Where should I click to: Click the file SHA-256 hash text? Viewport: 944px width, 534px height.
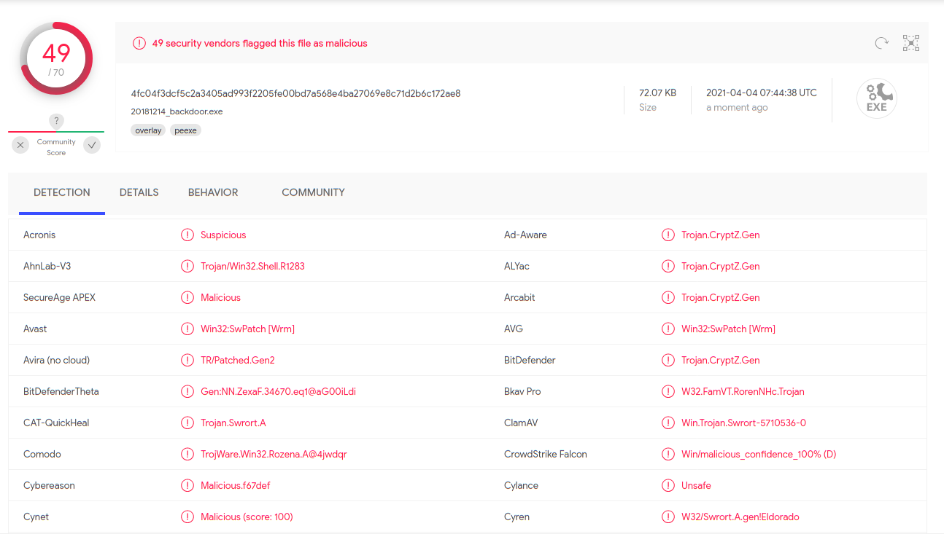pyautogui.click(x=295, y=93)
